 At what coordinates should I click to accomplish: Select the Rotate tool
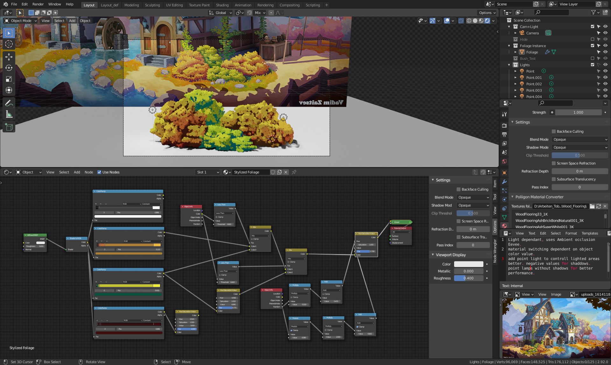(9, 68)
